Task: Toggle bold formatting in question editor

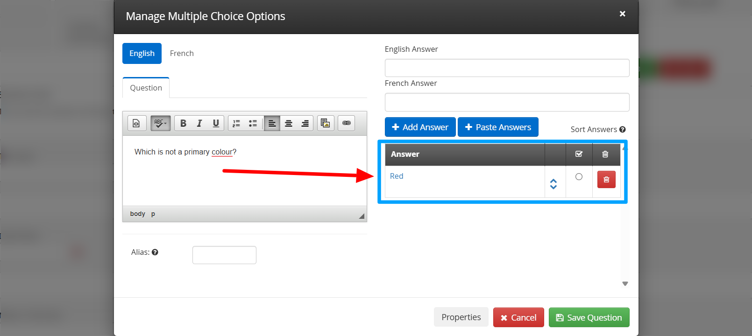Action: point(183,123)
